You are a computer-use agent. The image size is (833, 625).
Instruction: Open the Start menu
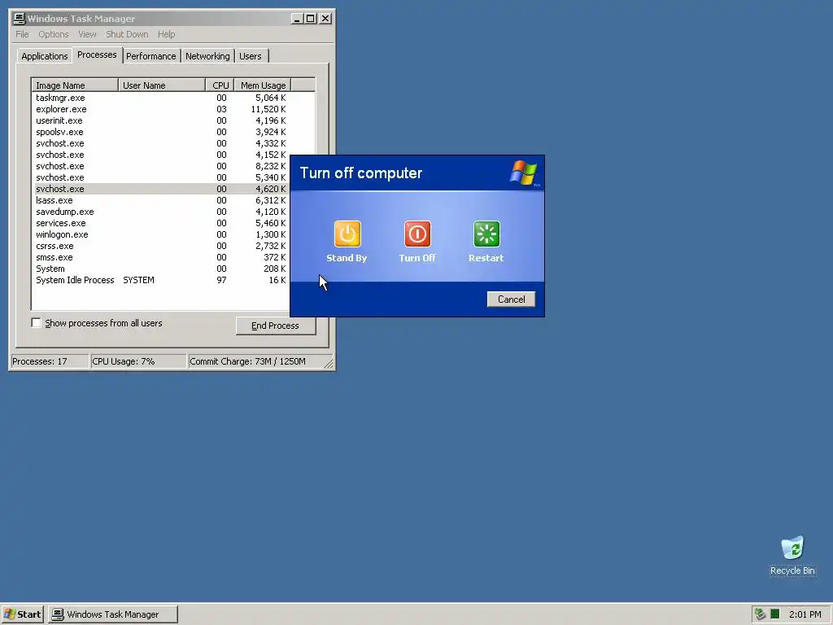coord(22,614)
